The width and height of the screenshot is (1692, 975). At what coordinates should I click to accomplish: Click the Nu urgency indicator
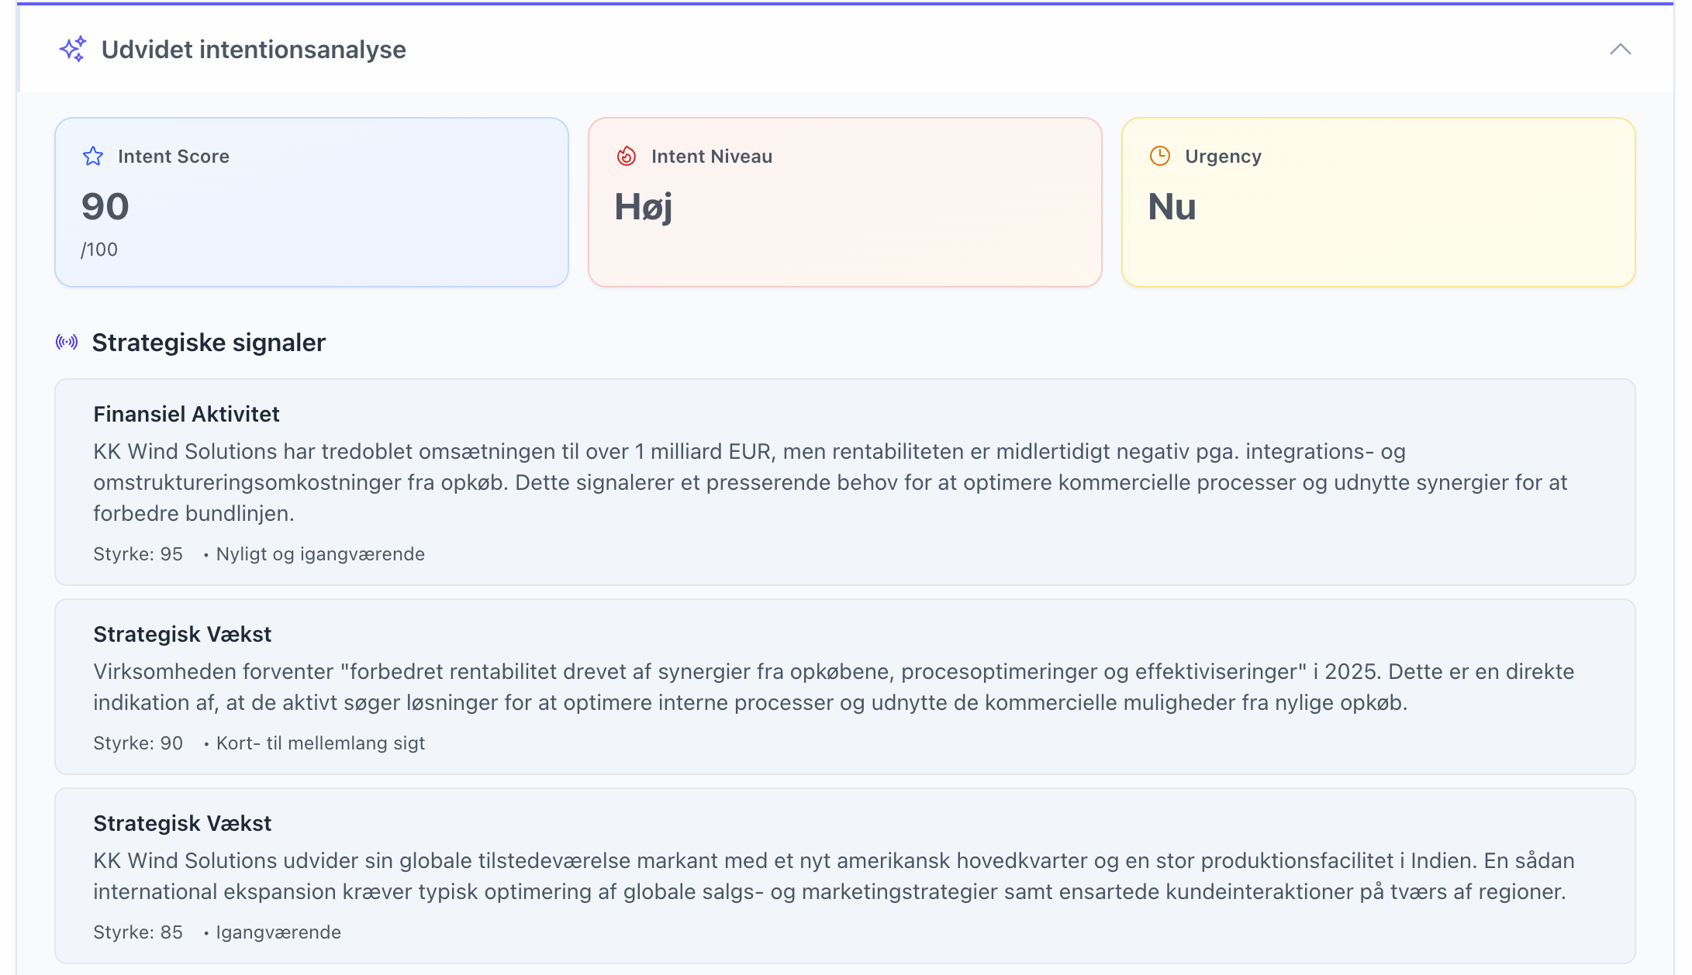click(1173, 206)
